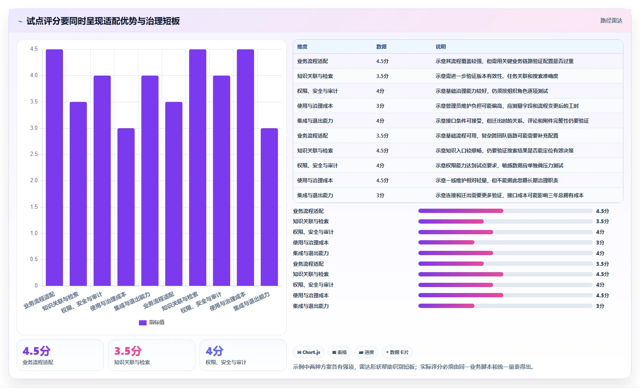Toggle the 指标值 legend swatch
The image size is (640, 388).
(x=143, y=322)
